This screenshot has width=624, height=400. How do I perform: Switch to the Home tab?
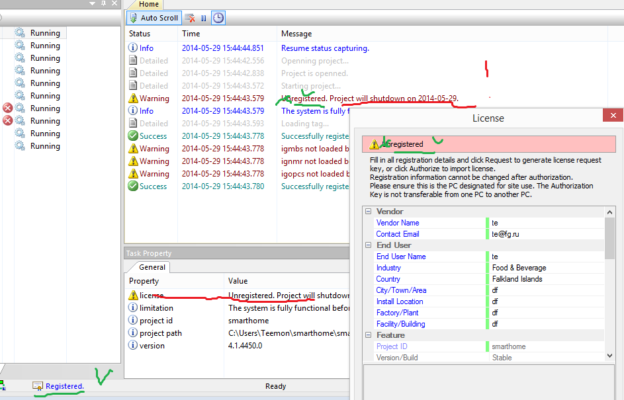[x=148, y=5]
